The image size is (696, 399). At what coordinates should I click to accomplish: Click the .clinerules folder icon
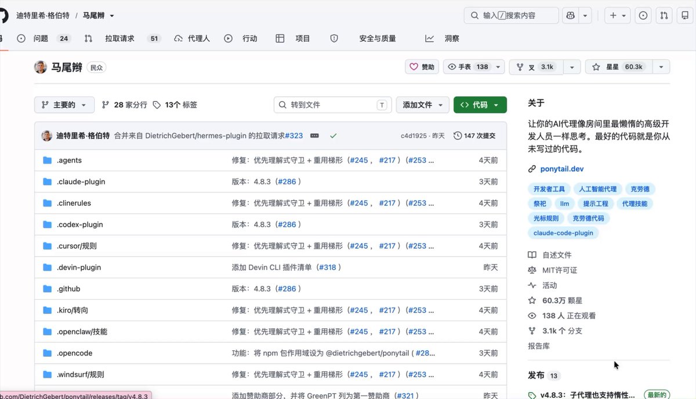click(48, 203)
